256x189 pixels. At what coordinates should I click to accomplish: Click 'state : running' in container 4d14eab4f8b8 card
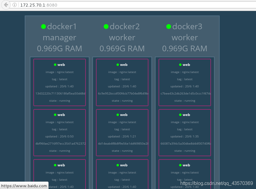coord(122,151)
